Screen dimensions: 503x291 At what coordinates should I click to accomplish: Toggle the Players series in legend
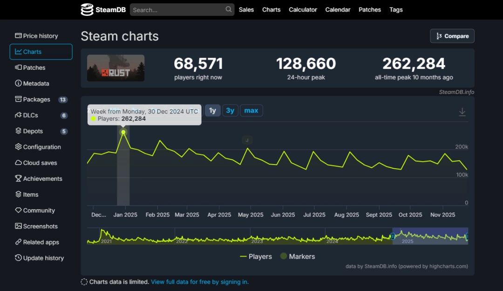coord(256,257)
